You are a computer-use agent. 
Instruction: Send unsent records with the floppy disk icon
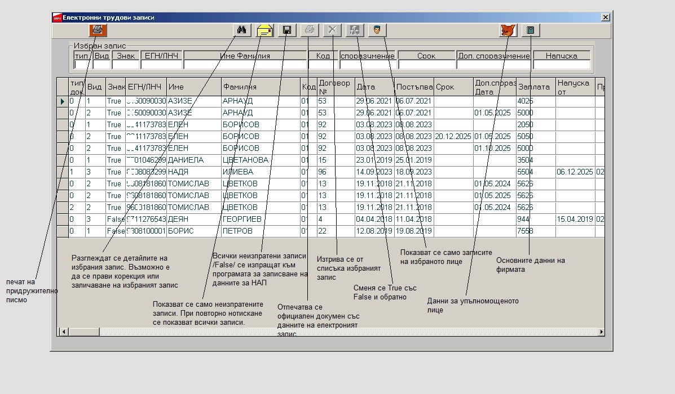[x=287, y=30]
